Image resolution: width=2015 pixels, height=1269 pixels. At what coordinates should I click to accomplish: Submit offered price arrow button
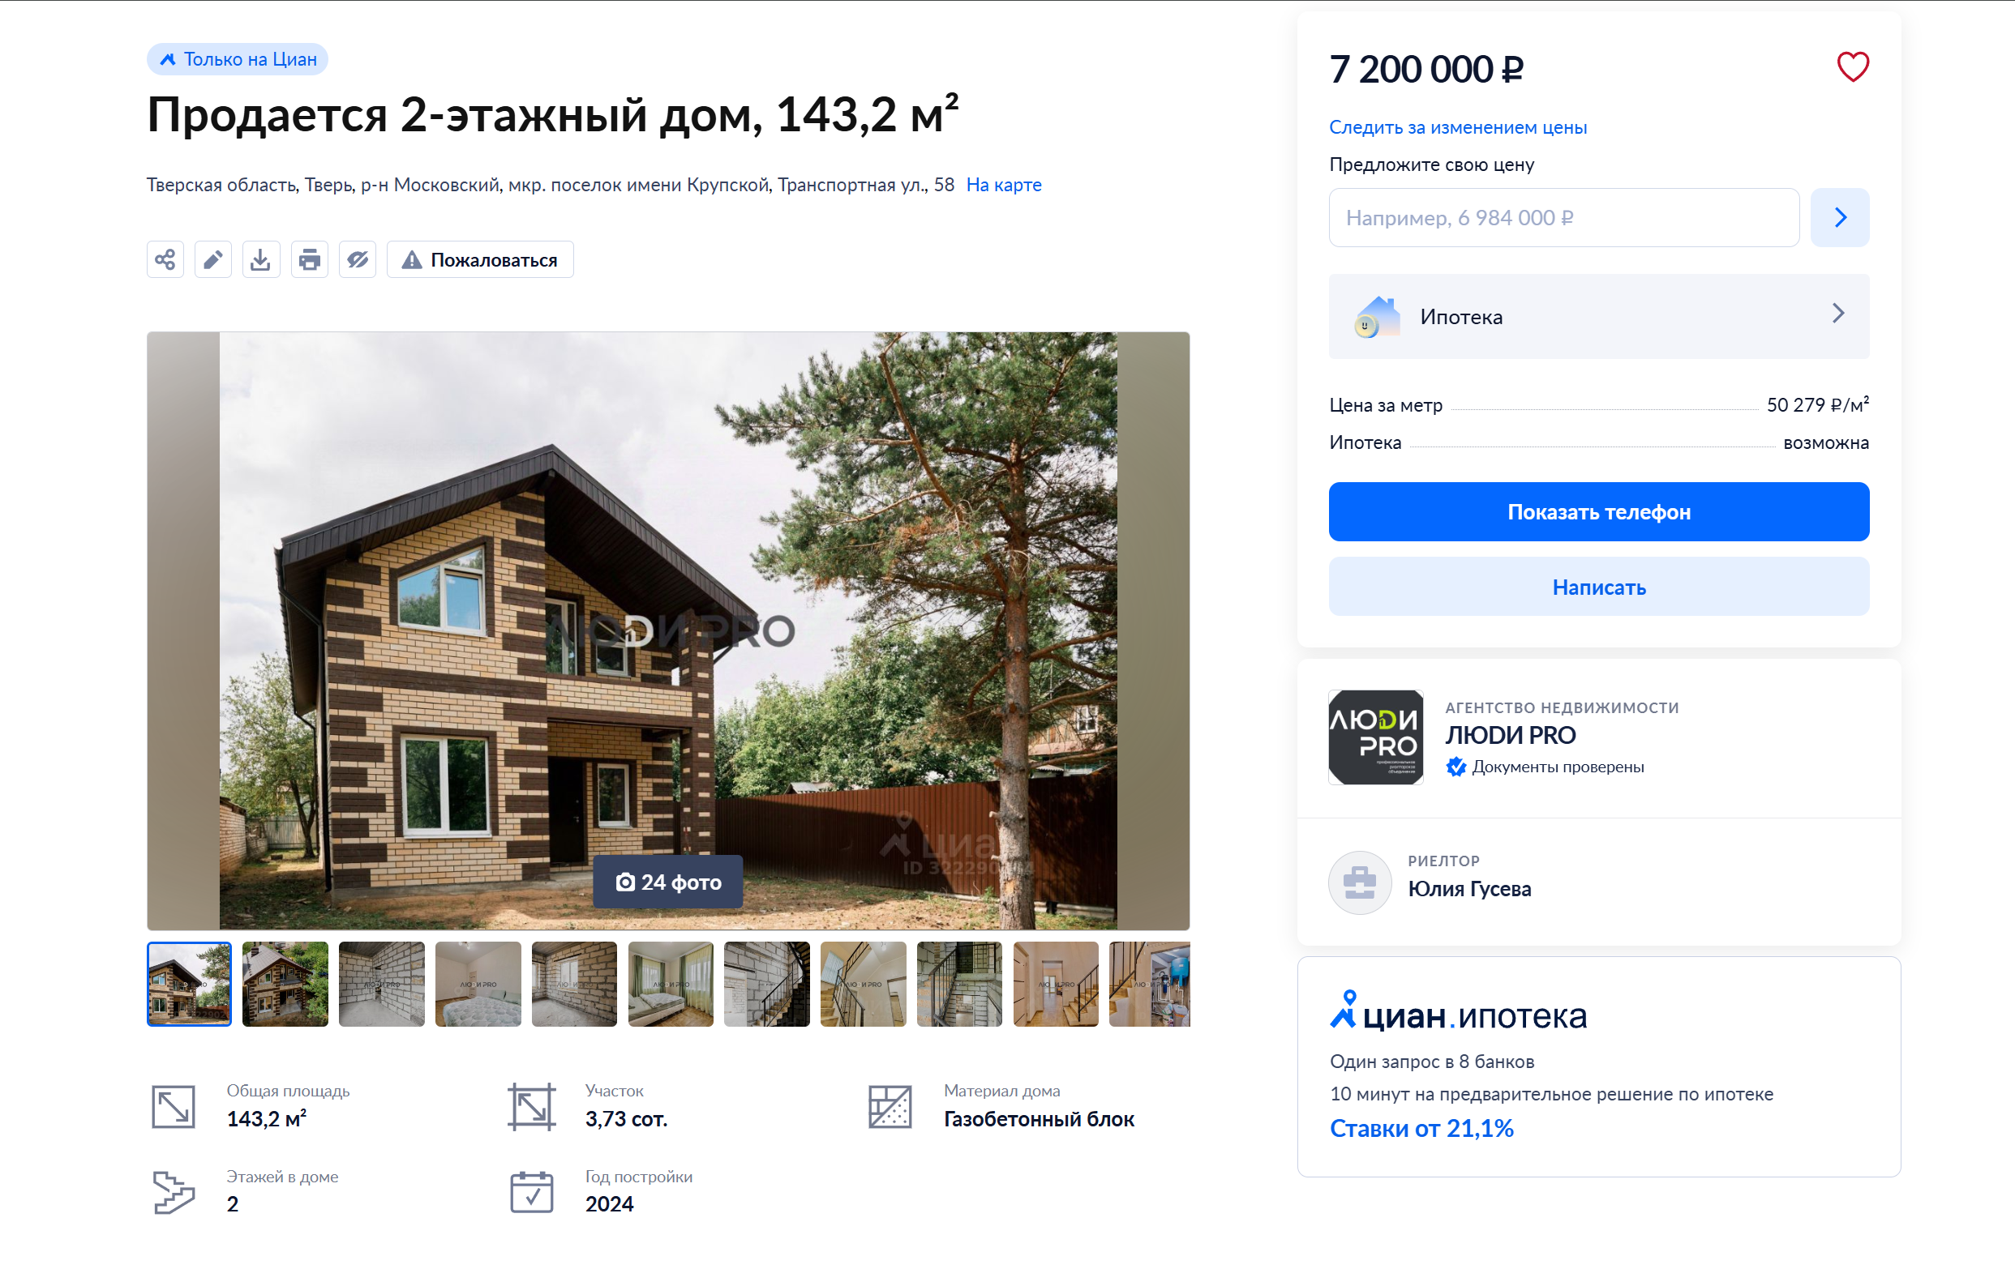[x=1839, y=217]
